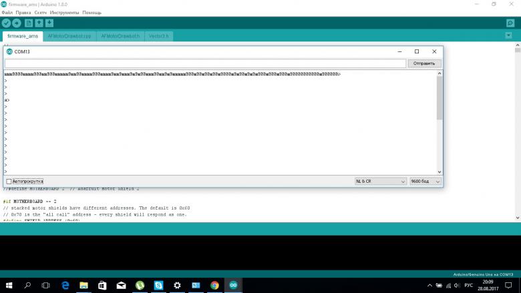
Task: Open Task View on taskbar
Action: click(x=46, y=286)
